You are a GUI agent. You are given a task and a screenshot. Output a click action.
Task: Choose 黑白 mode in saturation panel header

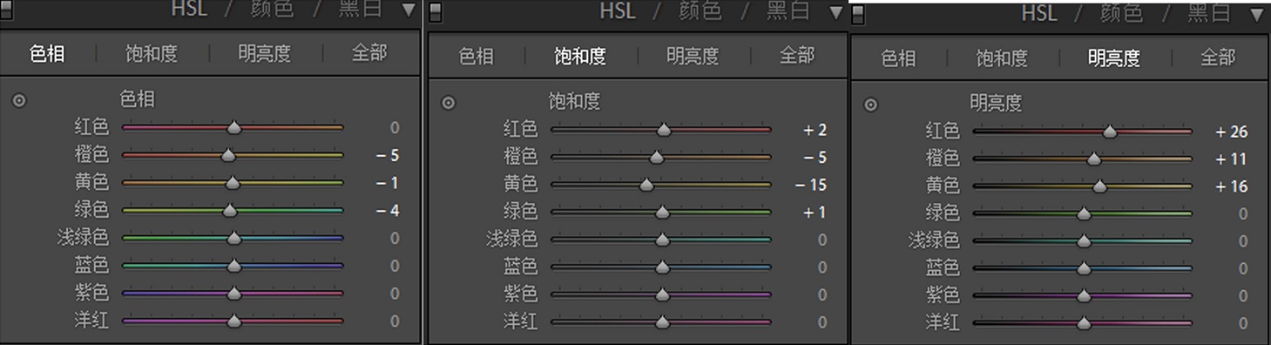click(788, 11)
